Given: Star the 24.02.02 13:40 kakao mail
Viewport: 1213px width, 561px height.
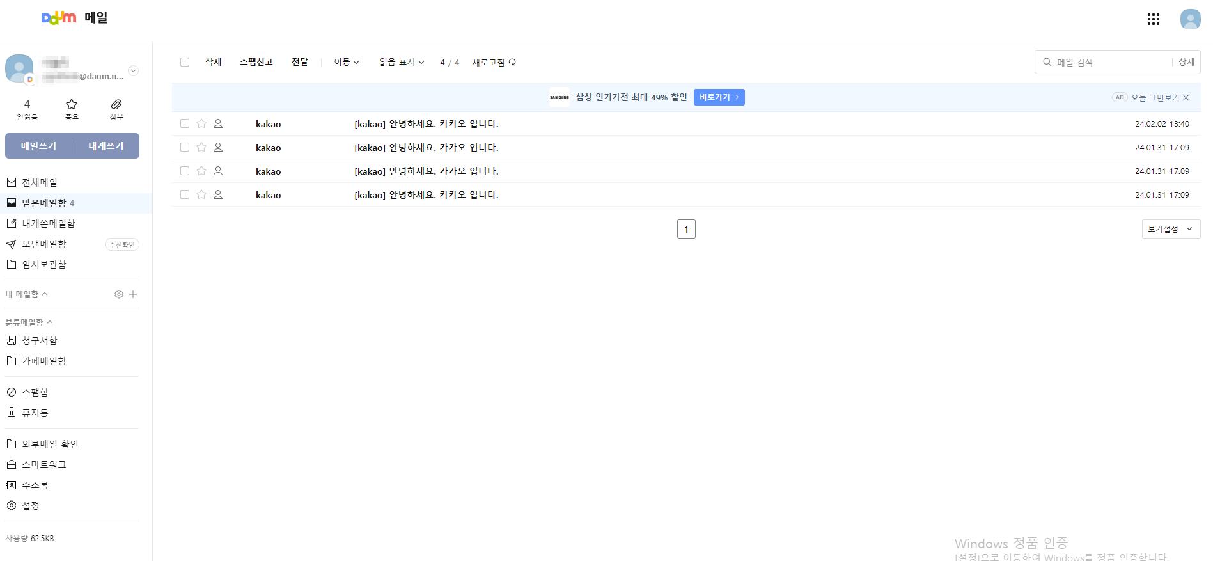Looking at the screenshot, I should pos(201,123).
